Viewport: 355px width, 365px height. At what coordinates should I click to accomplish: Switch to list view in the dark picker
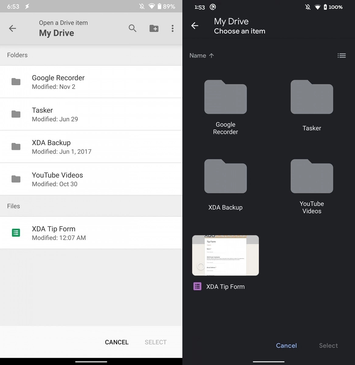click(x=342, y=55)
